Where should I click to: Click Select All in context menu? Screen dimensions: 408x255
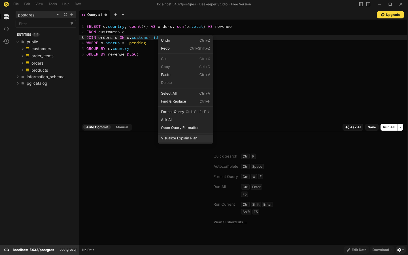[186, 93]
